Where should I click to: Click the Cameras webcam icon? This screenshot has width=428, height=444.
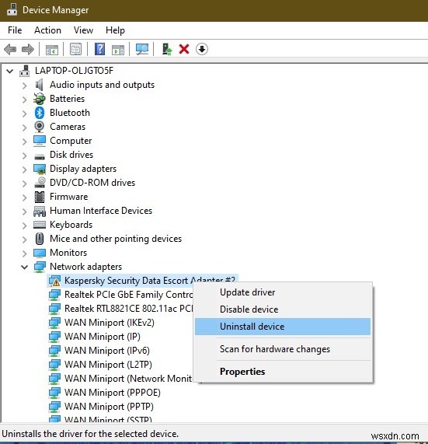40,127
